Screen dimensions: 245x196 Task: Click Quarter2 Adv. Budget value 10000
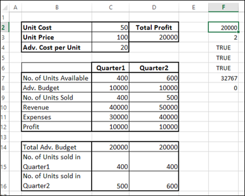pyautogui.click(x=154, y=88)
